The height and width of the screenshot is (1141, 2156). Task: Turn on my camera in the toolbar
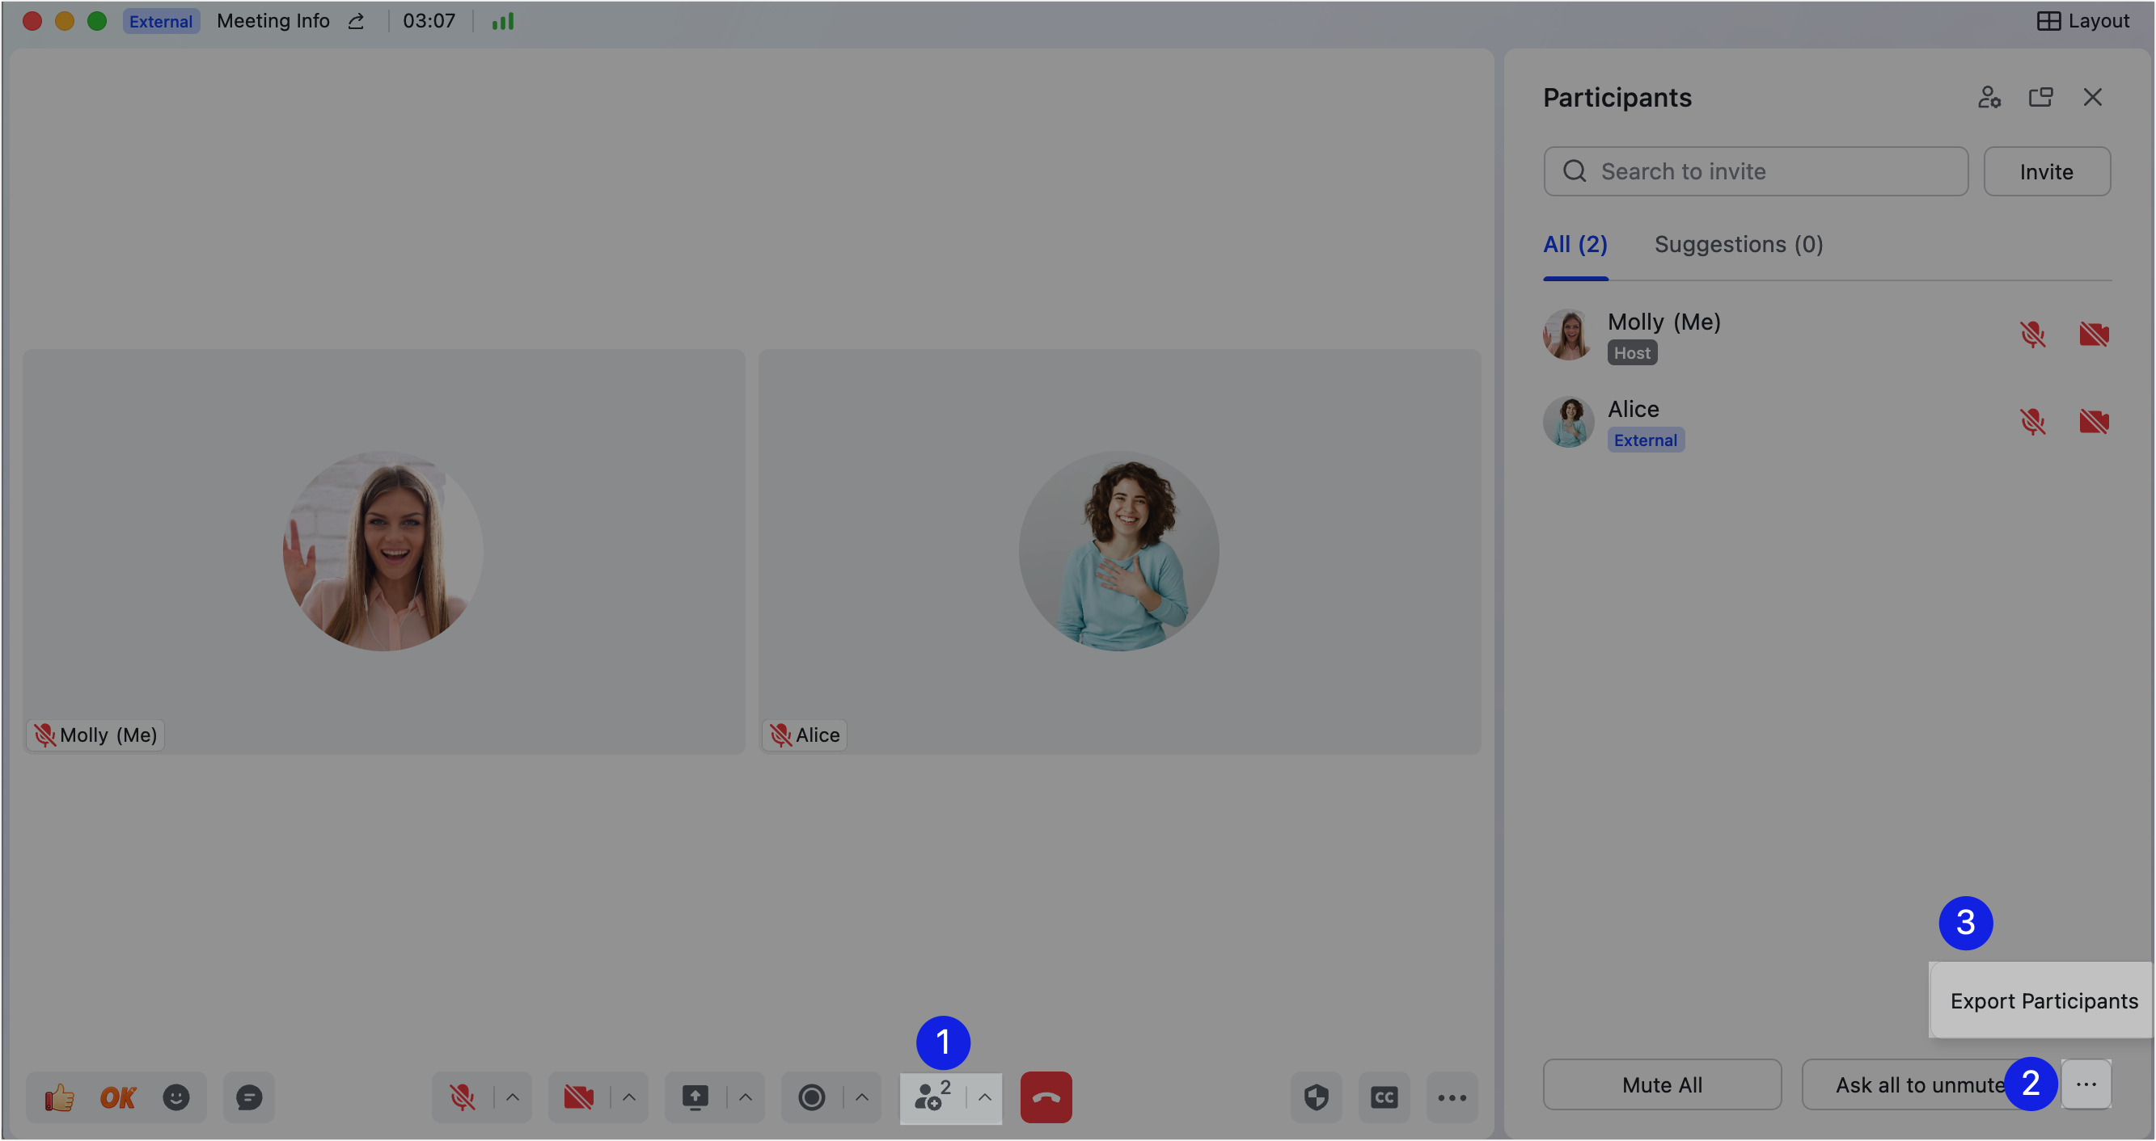[x=578, y=1097]
